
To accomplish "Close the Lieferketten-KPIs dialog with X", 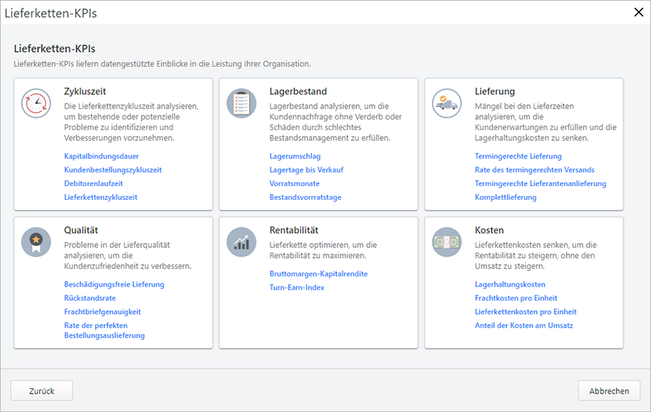I will [639, 11].
